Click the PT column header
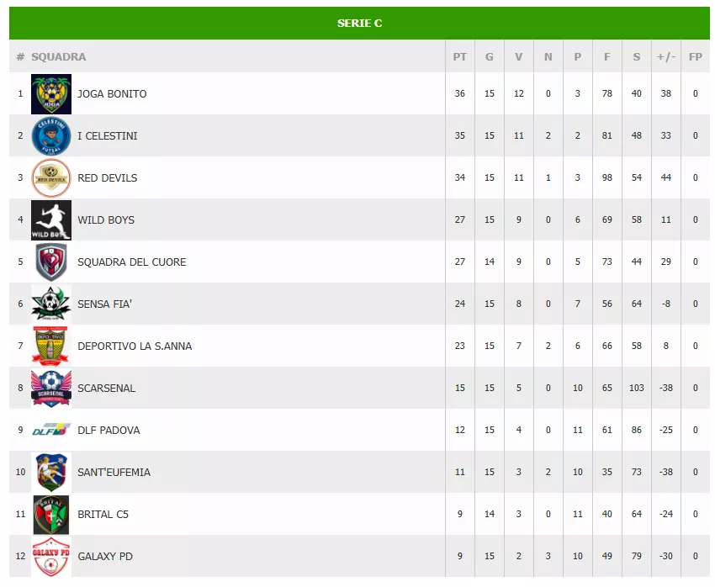Screen dimensions: 715x587 coord(459,56)
